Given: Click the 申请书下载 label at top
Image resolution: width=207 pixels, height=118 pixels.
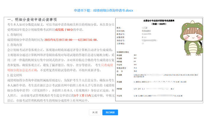Looking at the screenshot, I should tap(83, 10).
